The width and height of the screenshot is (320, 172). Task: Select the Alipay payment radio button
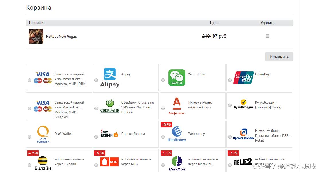pyautogui.click(x=96, y=80)
